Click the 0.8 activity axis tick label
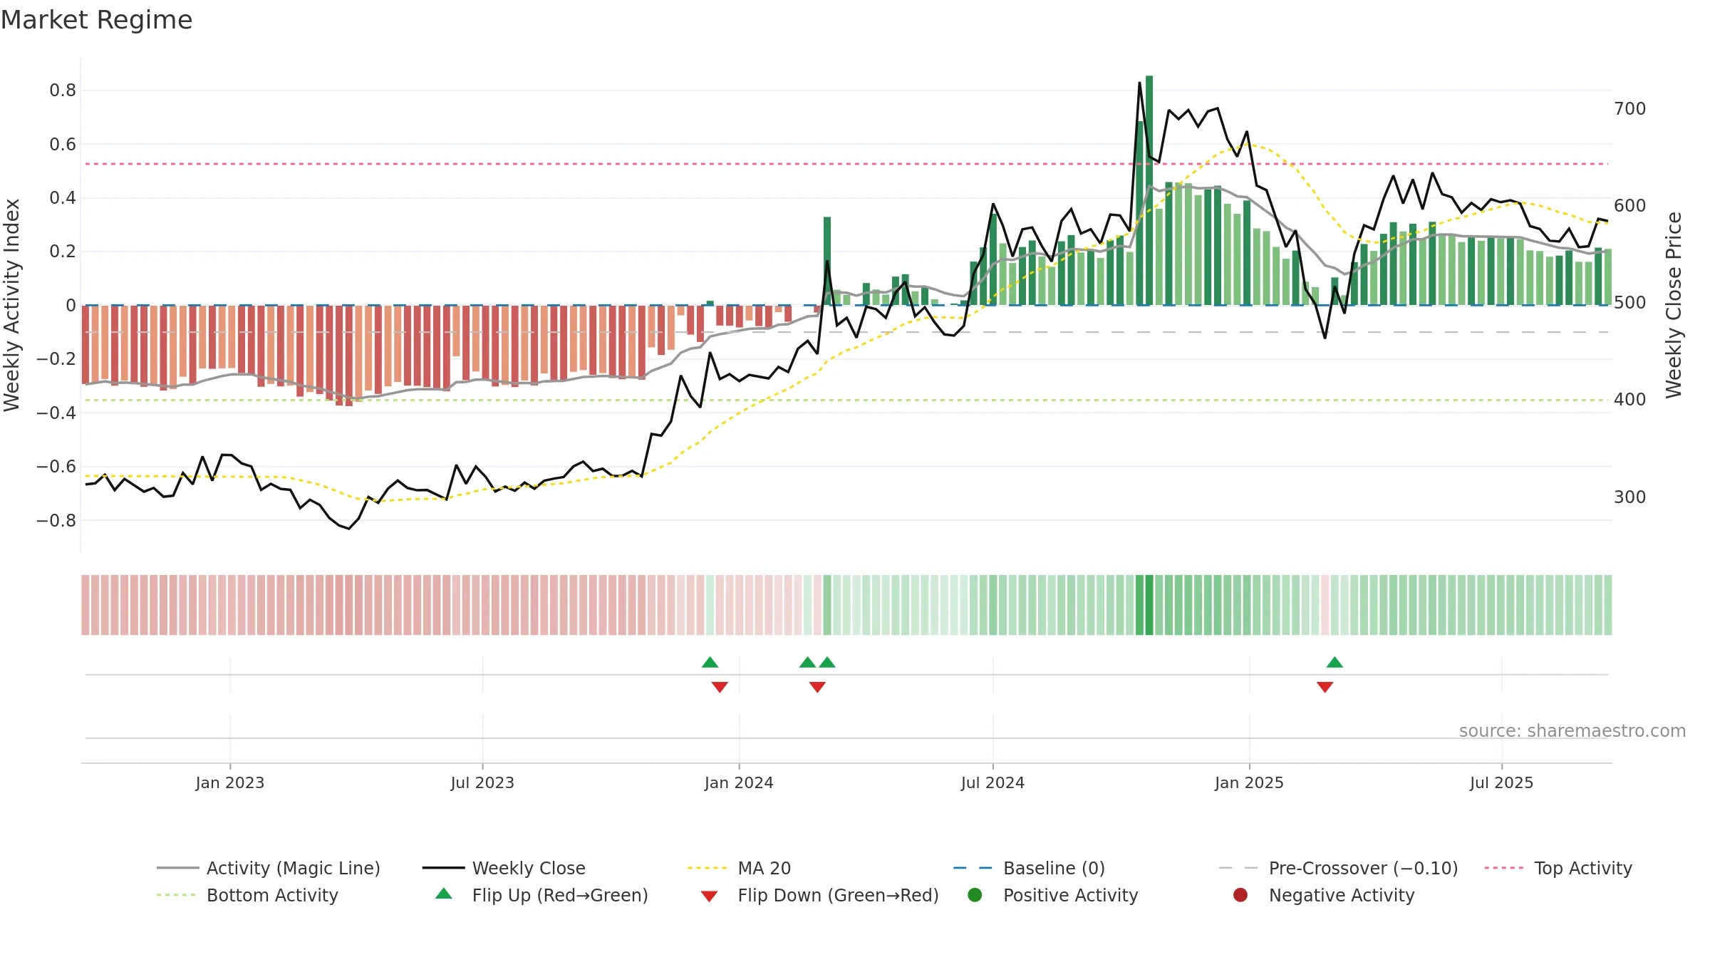1710x962 pixels. point(63,90)
